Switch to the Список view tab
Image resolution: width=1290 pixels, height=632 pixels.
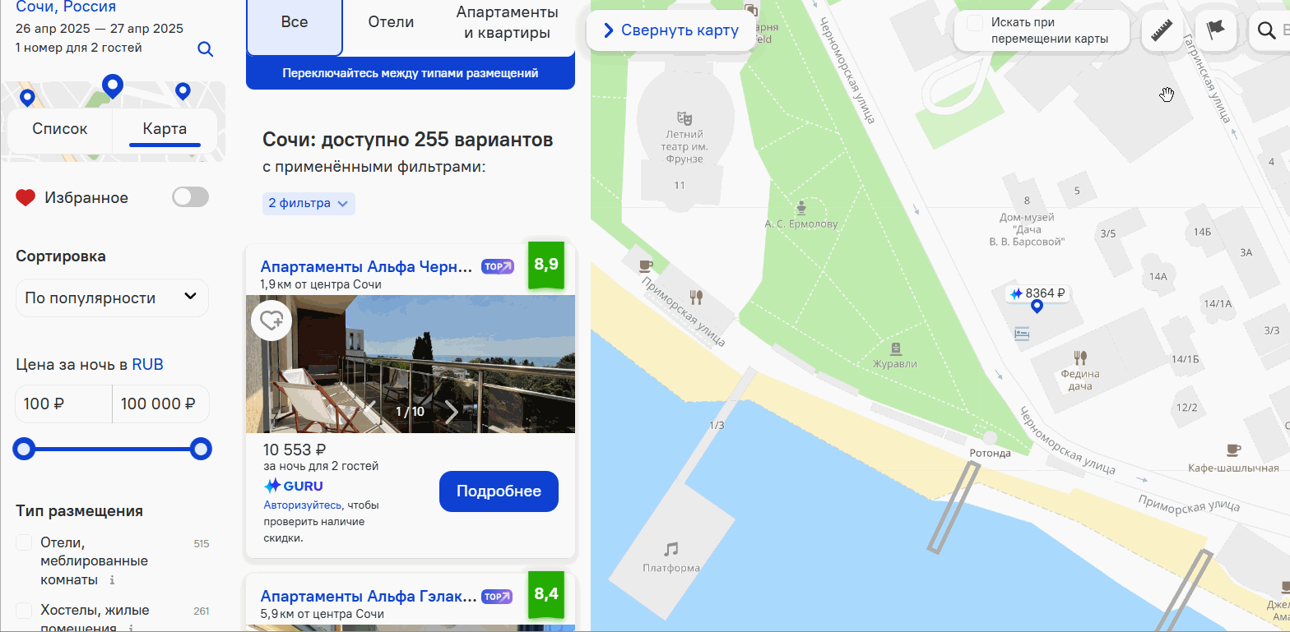coord(60,129)
